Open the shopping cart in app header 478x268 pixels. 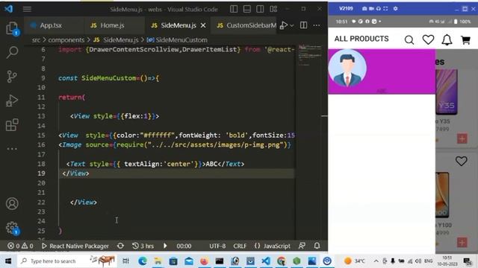click(465, 39)
